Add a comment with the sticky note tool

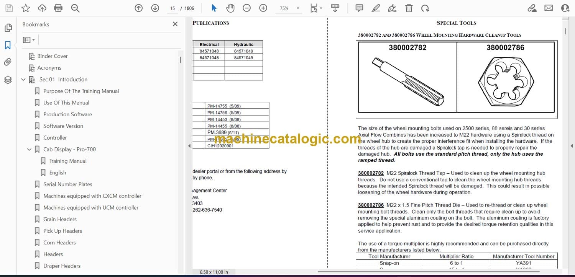[x=359, y=8]
